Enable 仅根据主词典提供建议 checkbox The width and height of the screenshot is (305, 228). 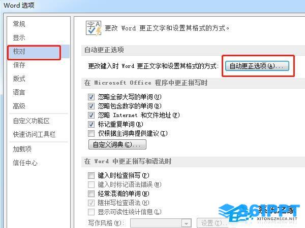coord(91,133)
